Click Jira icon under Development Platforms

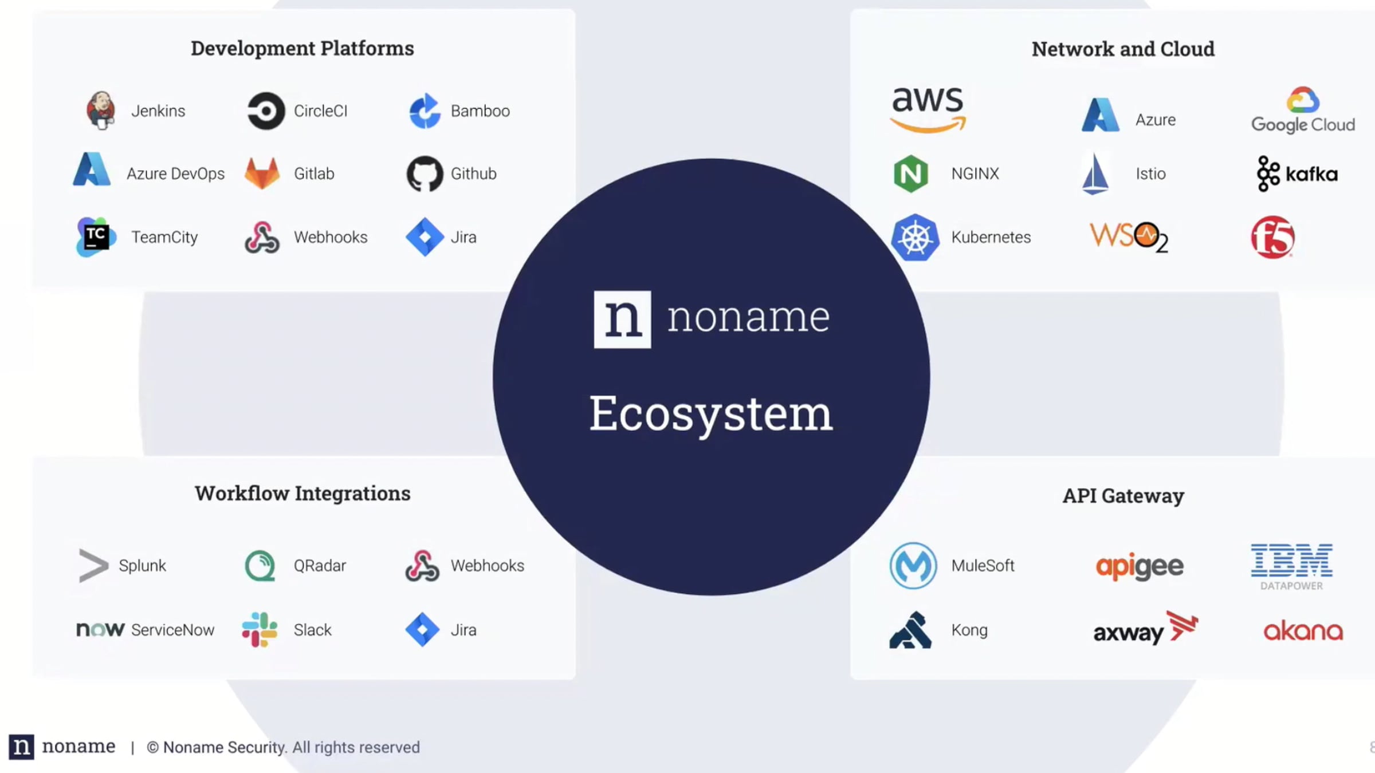pyautogui.click(x=425, y=237)
